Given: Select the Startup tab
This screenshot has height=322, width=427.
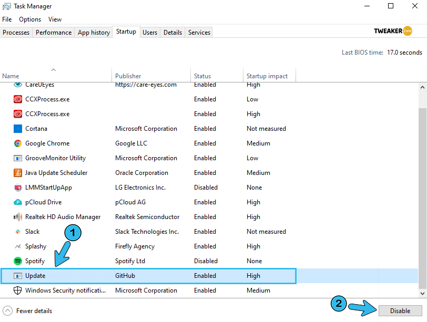Looking at the screenshot, I should coord(126,32).
